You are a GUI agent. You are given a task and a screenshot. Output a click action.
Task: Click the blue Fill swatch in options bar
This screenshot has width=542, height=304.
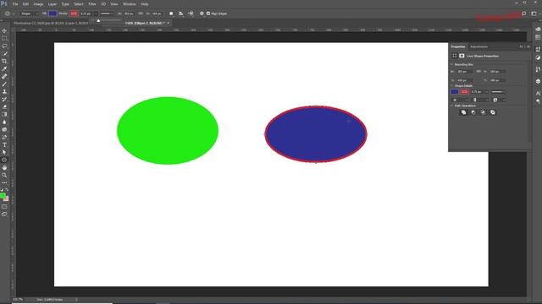[x=53, y=14]
